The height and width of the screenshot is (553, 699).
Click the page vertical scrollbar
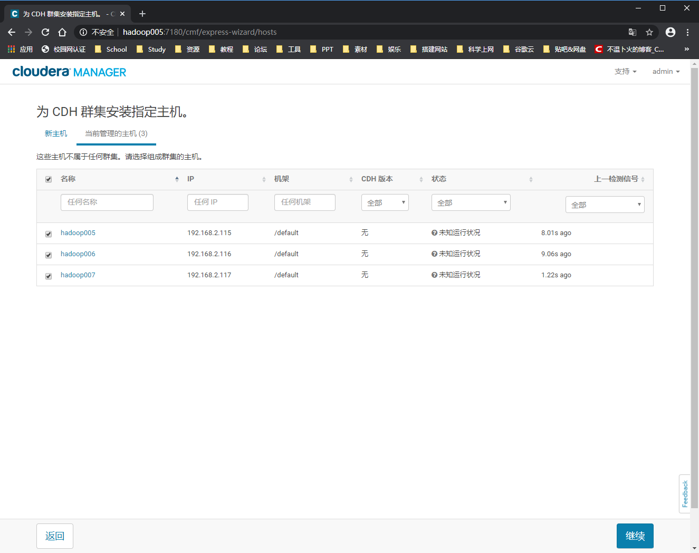694,287
